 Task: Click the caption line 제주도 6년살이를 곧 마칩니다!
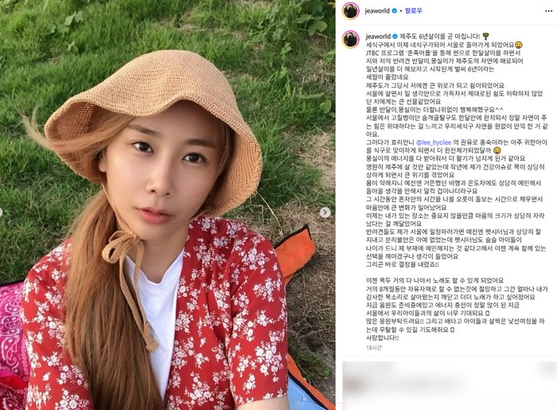click(x=440, y=37)
